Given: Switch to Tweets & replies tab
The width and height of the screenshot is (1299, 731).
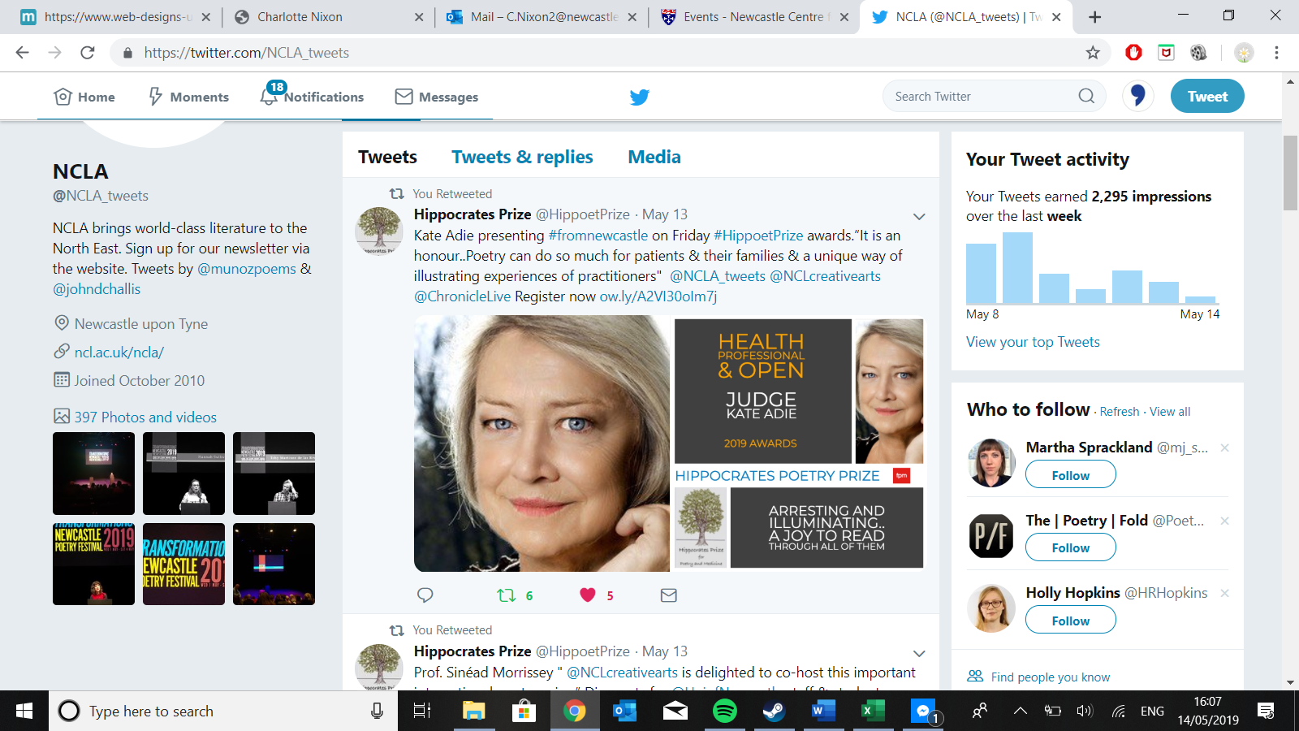Looking at the screenshot, I should pos(522,157).
